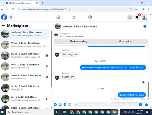Open the Friends icon
The width and height of the screenshot is (152, 115).
click(74, 17)
